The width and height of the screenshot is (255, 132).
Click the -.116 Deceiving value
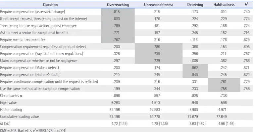click(194, 40)
